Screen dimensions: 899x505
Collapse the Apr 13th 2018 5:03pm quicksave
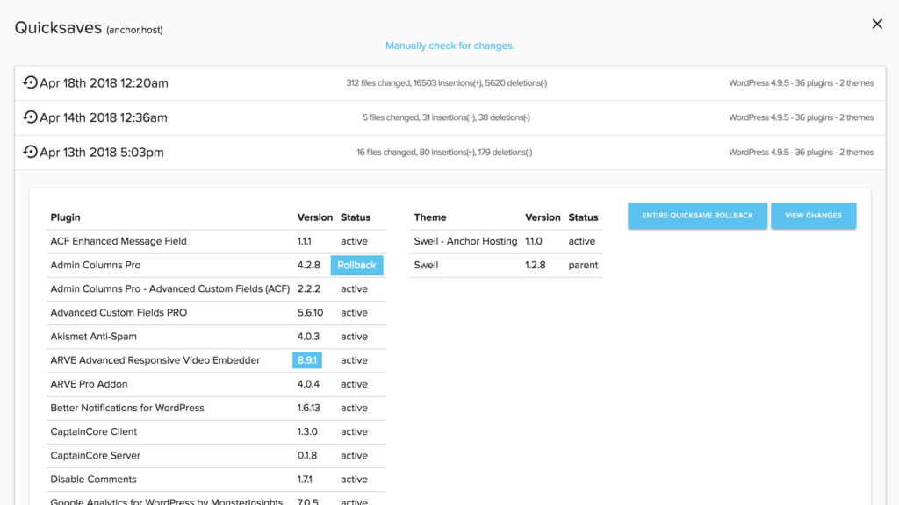tap(102, 152)
